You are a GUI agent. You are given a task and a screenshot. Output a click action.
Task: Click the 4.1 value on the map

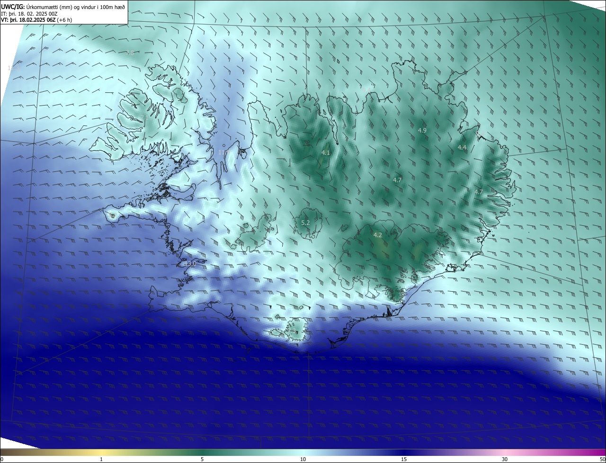tap(325, 152)
